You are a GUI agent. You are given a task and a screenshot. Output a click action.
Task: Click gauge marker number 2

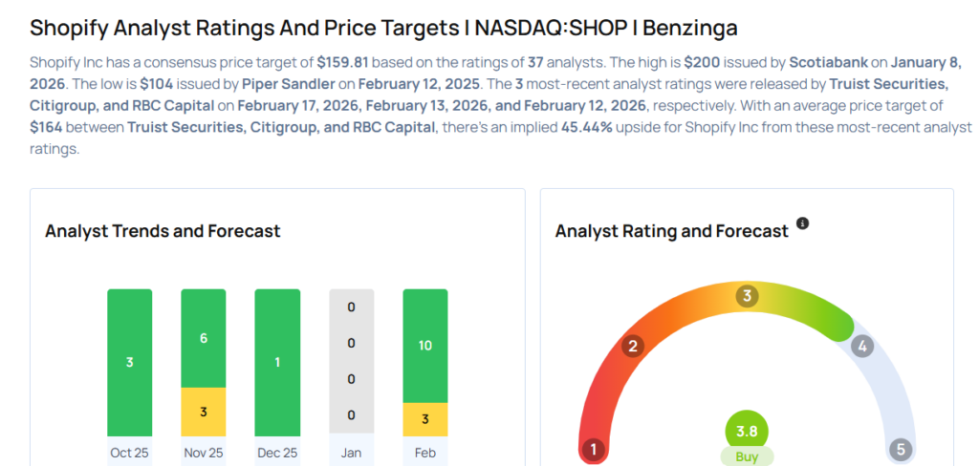(x=631, y=346)
